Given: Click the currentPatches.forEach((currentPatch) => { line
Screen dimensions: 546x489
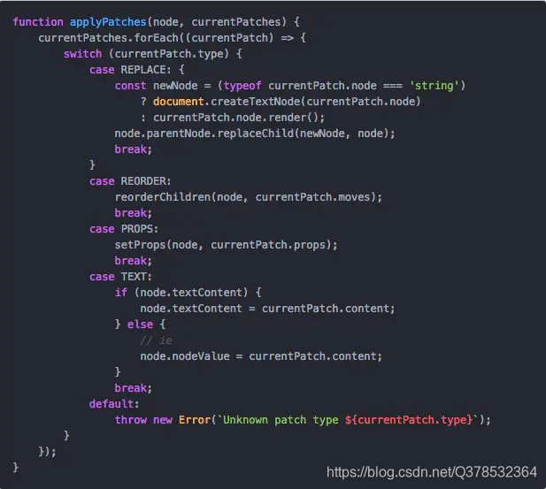Looking at the screenshot, I should point(172,38).
